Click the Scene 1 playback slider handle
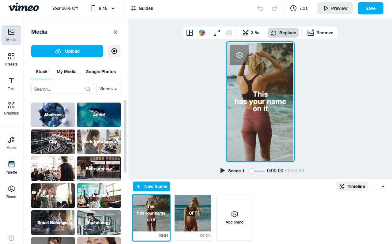The image size is (392, 244). tap(251, 171)
